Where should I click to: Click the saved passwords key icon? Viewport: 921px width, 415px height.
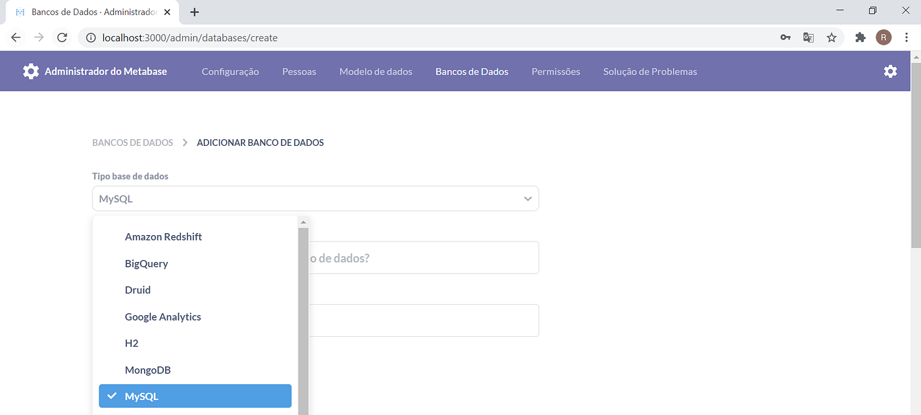pos(785,37)
